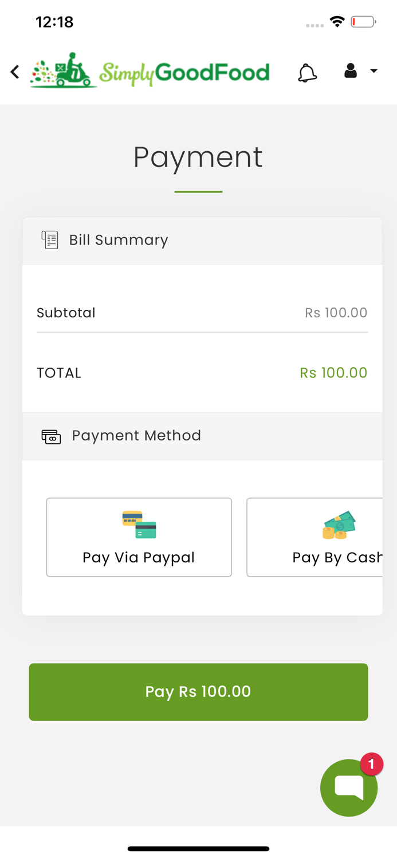Click the unread chat badge
Screen dimensions: 397x859
click(371, 763)
